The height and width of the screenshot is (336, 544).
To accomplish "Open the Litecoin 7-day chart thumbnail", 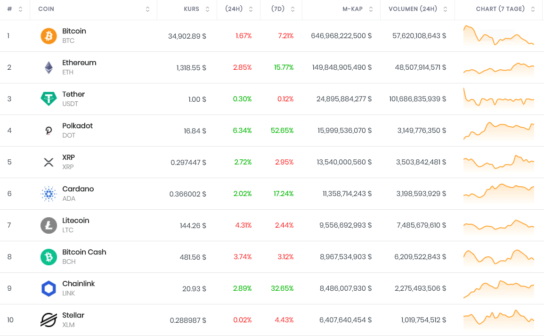I will (x=499, y=227).
